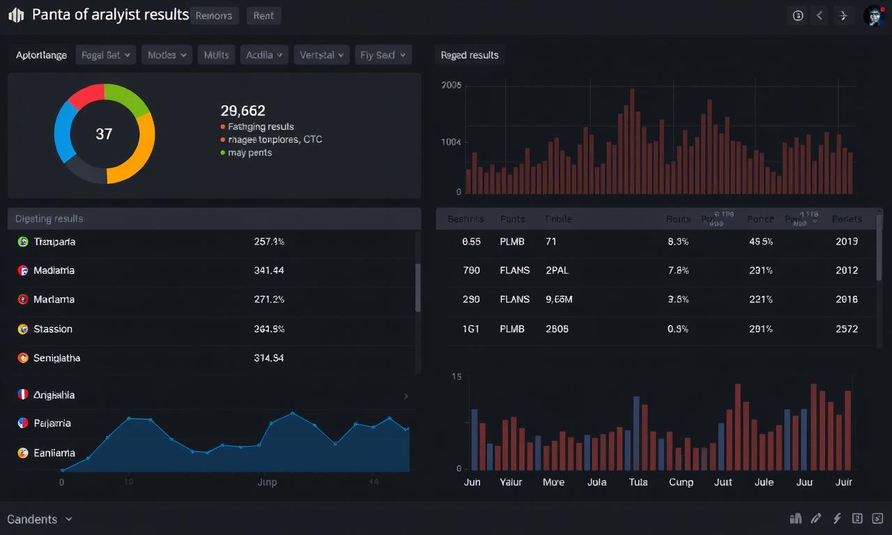Open the user profile avatar
The width and height of the screenshot is (892, 535).
(x=874, y=15)
